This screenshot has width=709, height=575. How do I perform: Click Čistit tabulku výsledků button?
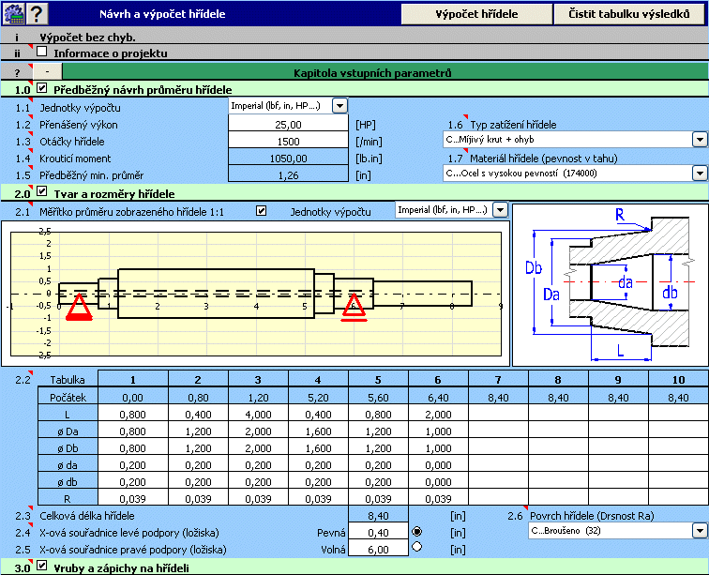pos(629,14)
